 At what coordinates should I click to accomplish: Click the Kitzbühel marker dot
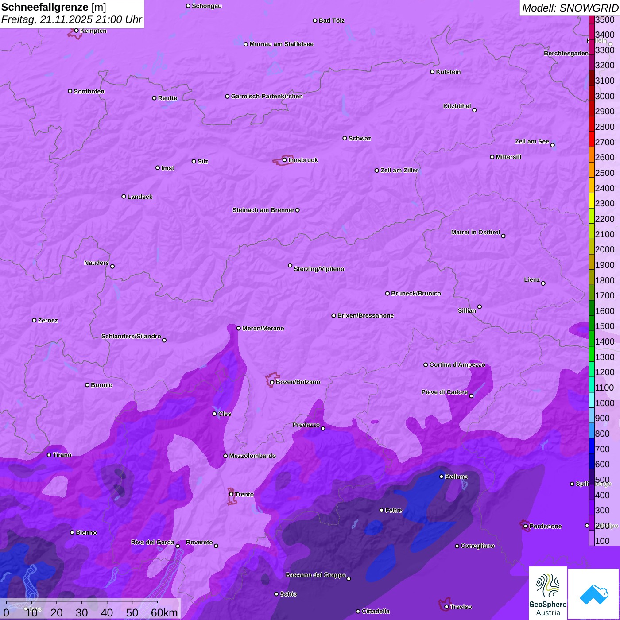point(474,110)
